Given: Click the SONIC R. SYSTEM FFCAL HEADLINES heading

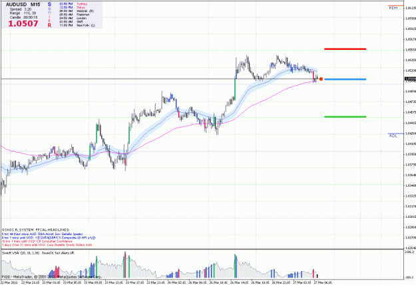Looking at the screenshot, I should [x=36, y=230].
